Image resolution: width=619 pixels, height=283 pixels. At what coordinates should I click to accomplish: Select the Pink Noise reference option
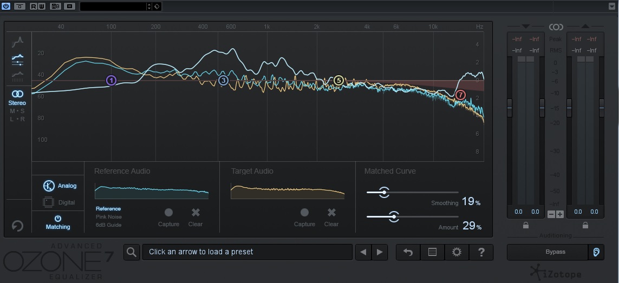[x=108, y=216]
